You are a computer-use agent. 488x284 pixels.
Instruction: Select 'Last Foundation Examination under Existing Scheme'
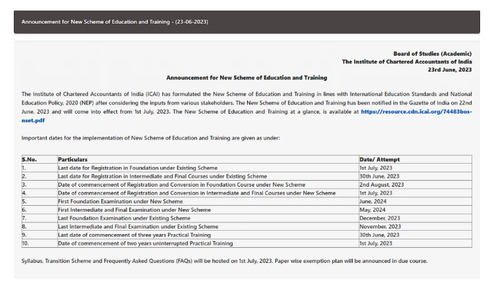point(124,218)
